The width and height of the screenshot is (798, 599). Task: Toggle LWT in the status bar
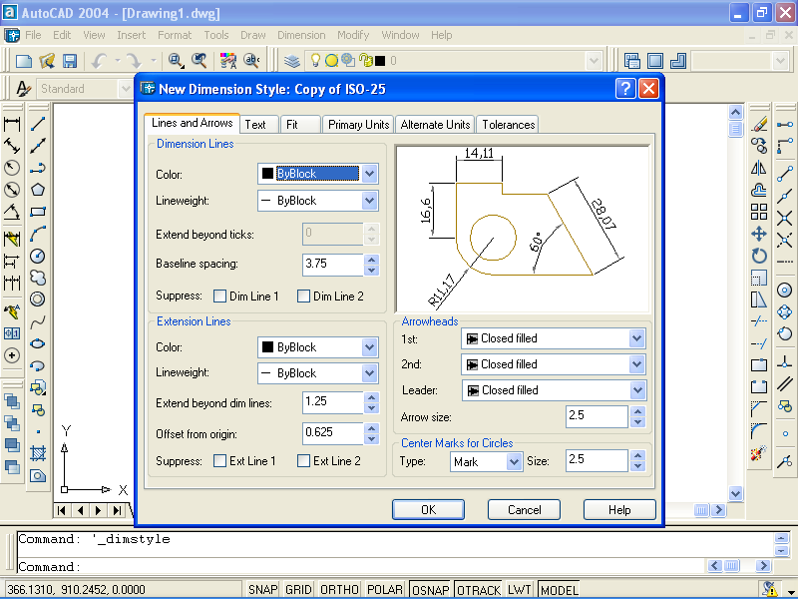click(519, 590)
